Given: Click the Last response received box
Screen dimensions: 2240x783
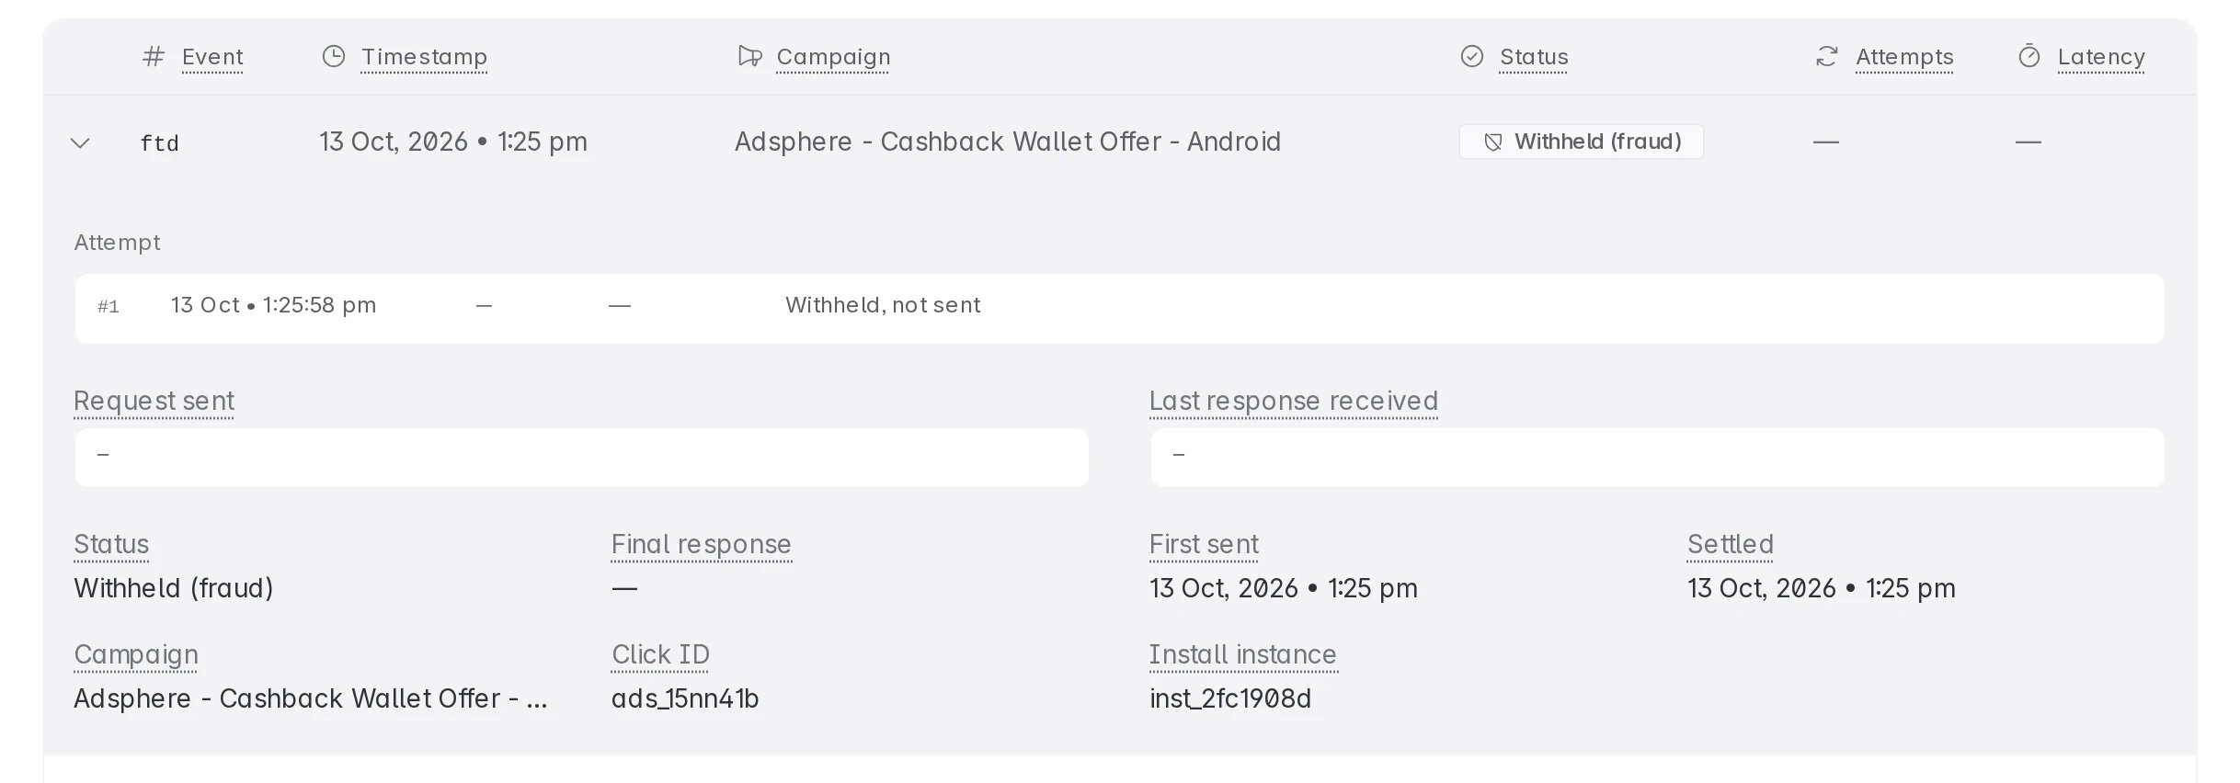Looking at the screenshot, I should coord(1657,457).
